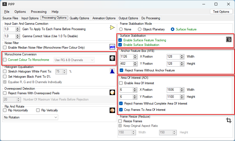This screenshot has width=235, height=141.
Task: Switch to Input Options tab
Action: click(x=30, y=18)
